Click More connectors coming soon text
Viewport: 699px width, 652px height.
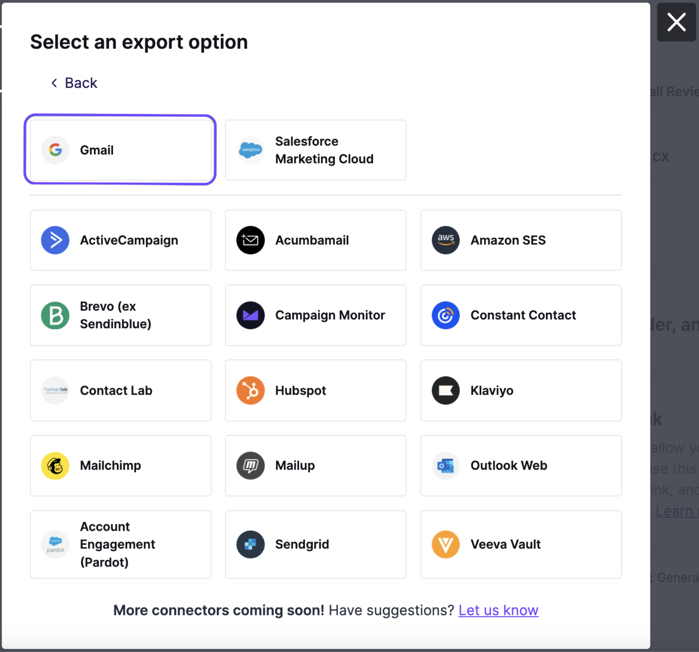pos(219,610)
